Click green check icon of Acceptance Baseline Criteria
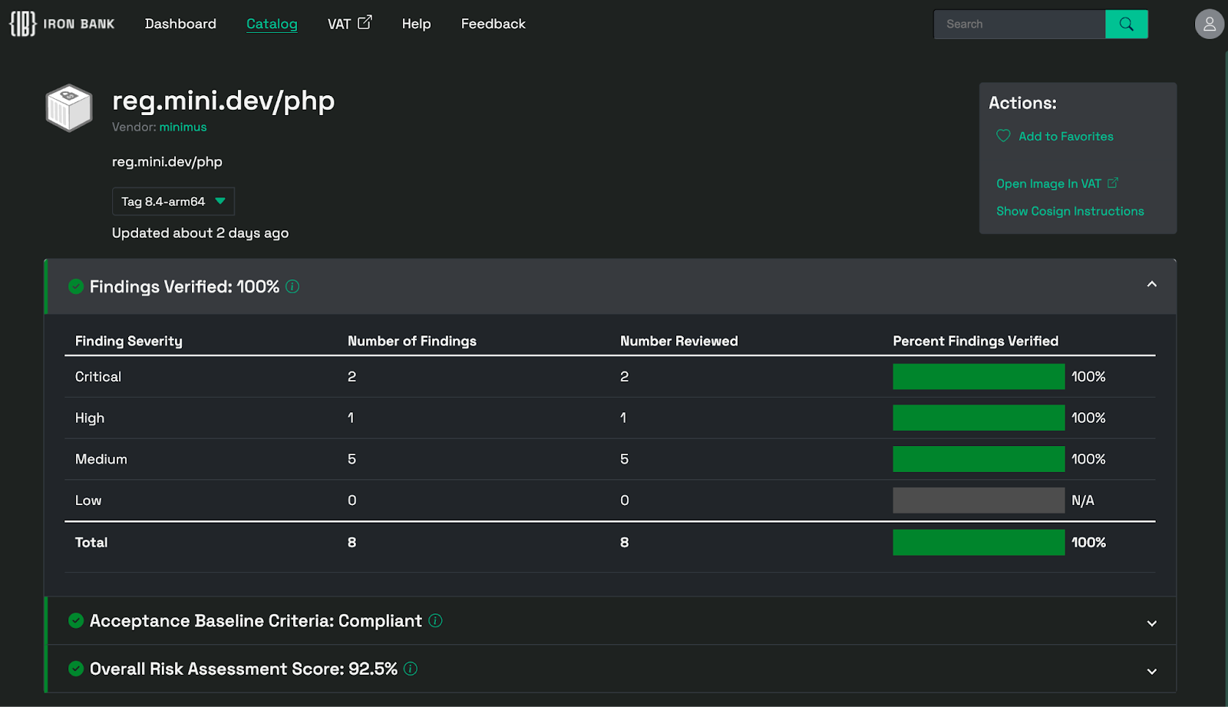The width and height of the screenshot is (1228, 707). tap(76, 620)
